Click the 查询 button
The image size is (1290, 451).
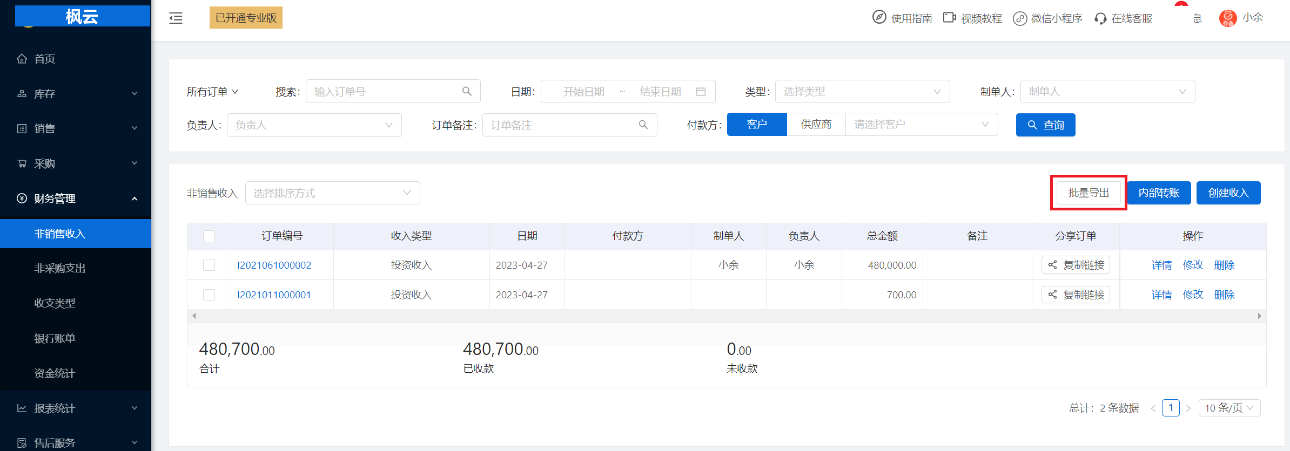[x=1045, y=125]
